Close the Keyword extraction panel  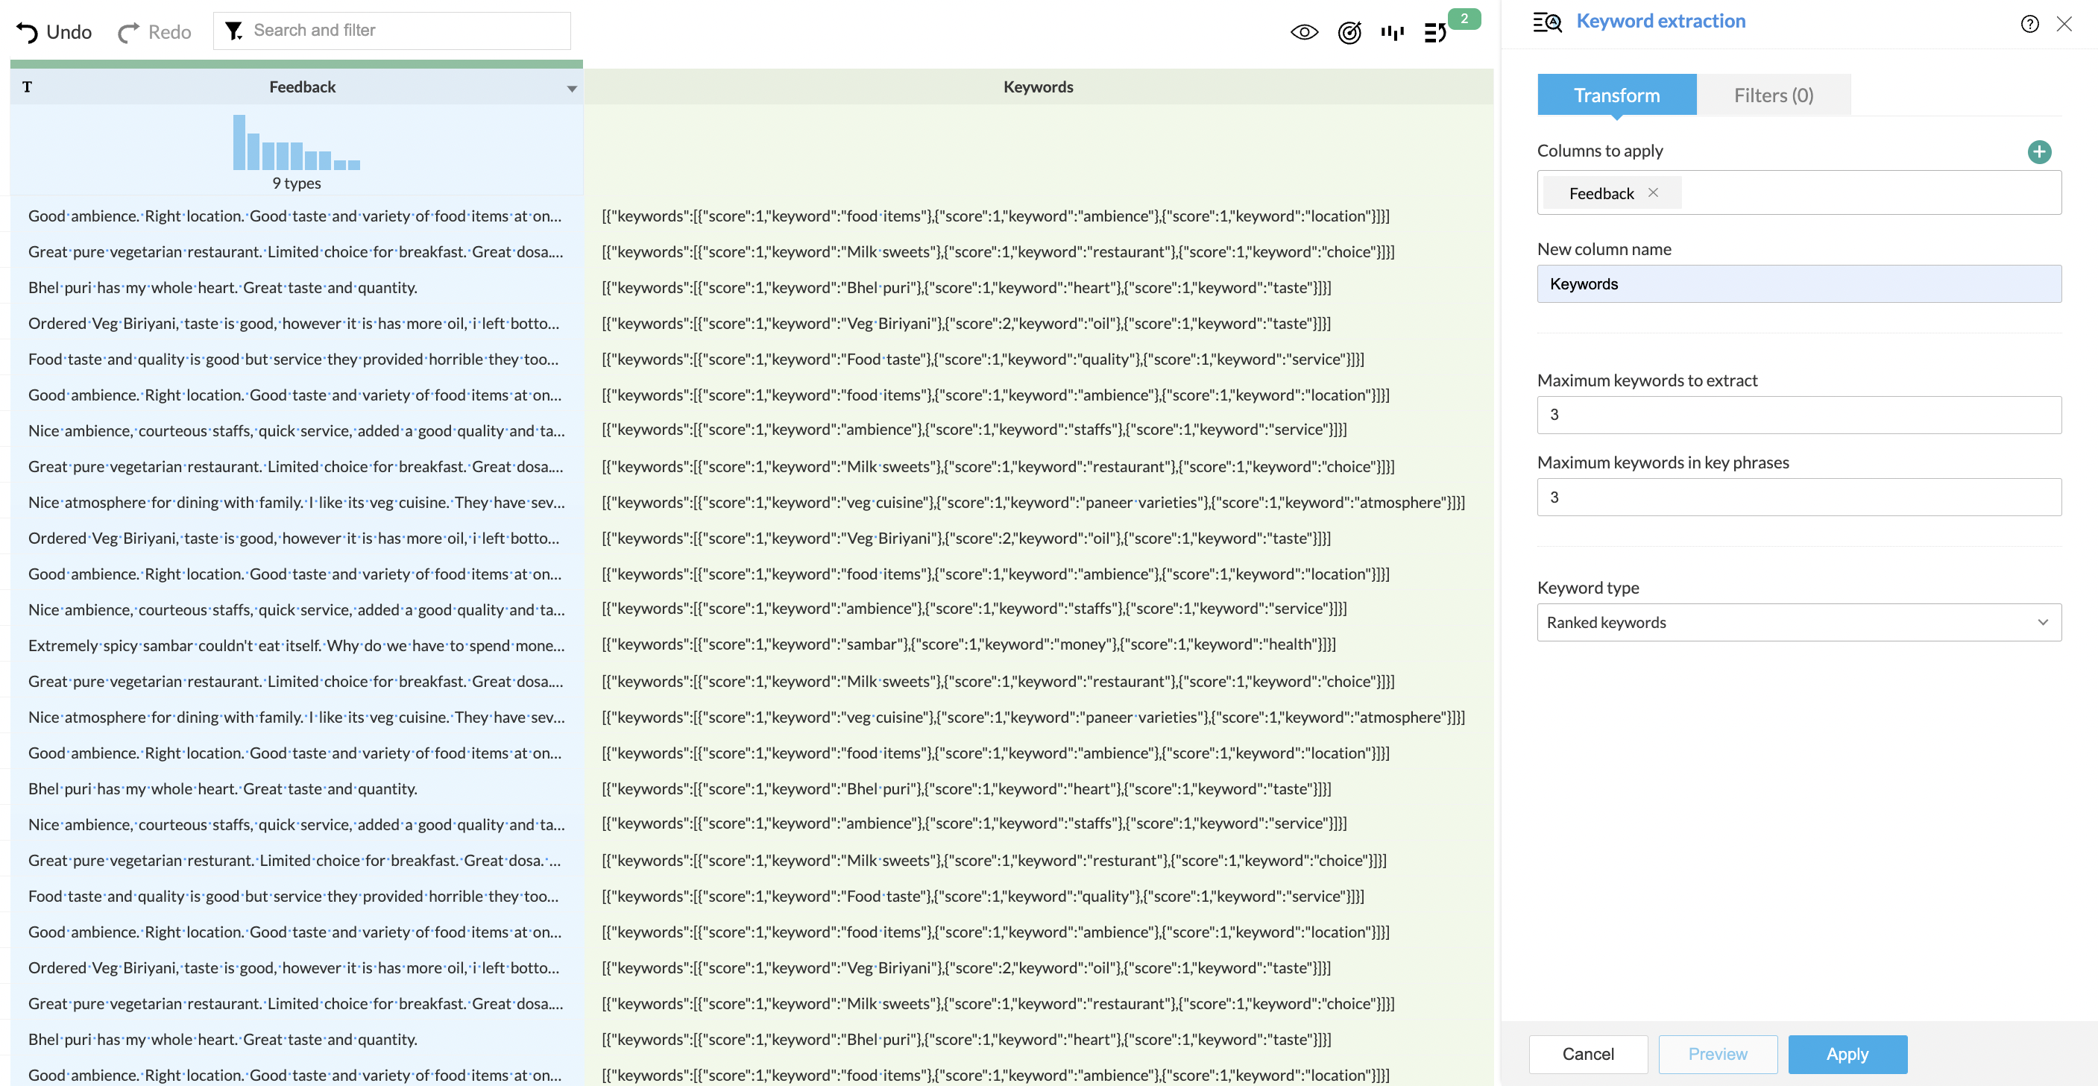pos(2064,24)
